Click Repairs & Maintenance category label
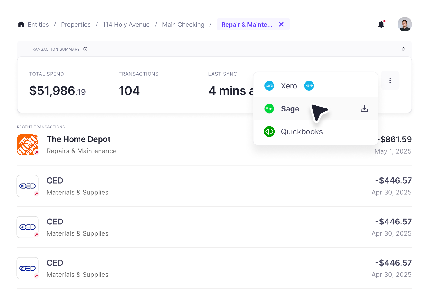Viewport: 429px width, 298px height. click(82, 151)
